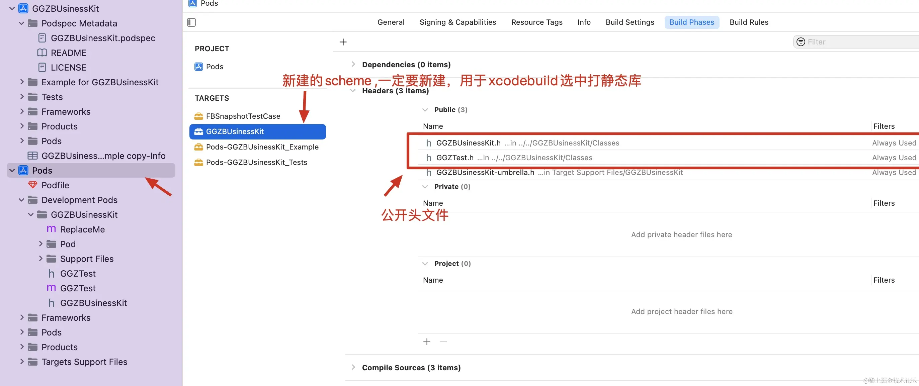Open the README book icon file
Viewport: 919px width, 386px height.
click(x=42, y=53)
